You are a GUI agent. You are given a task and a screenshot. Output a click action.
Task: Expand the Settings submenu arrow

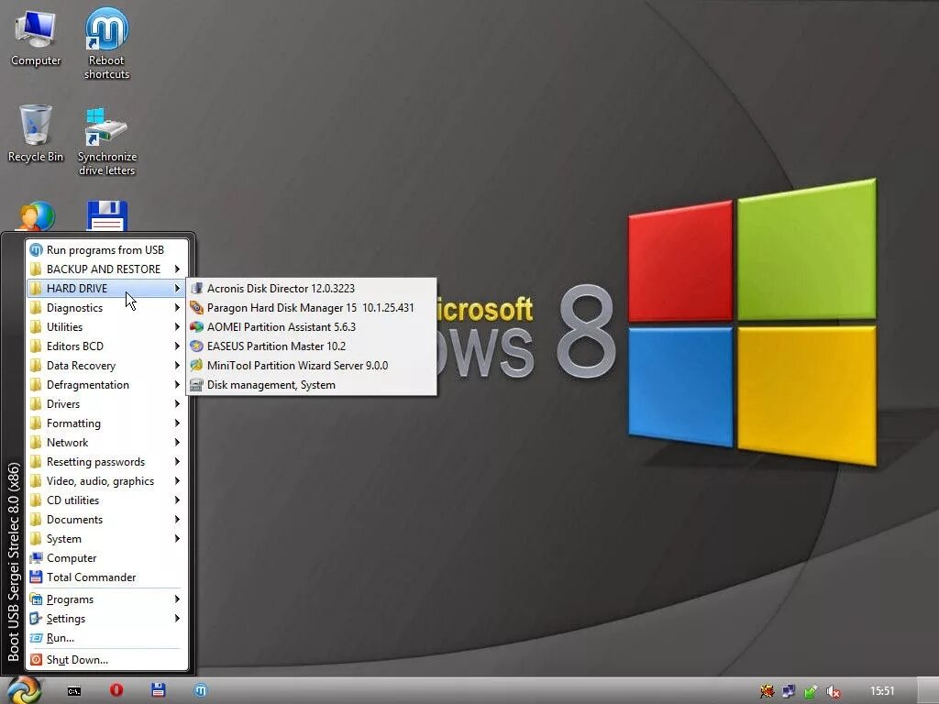(177, 619)
